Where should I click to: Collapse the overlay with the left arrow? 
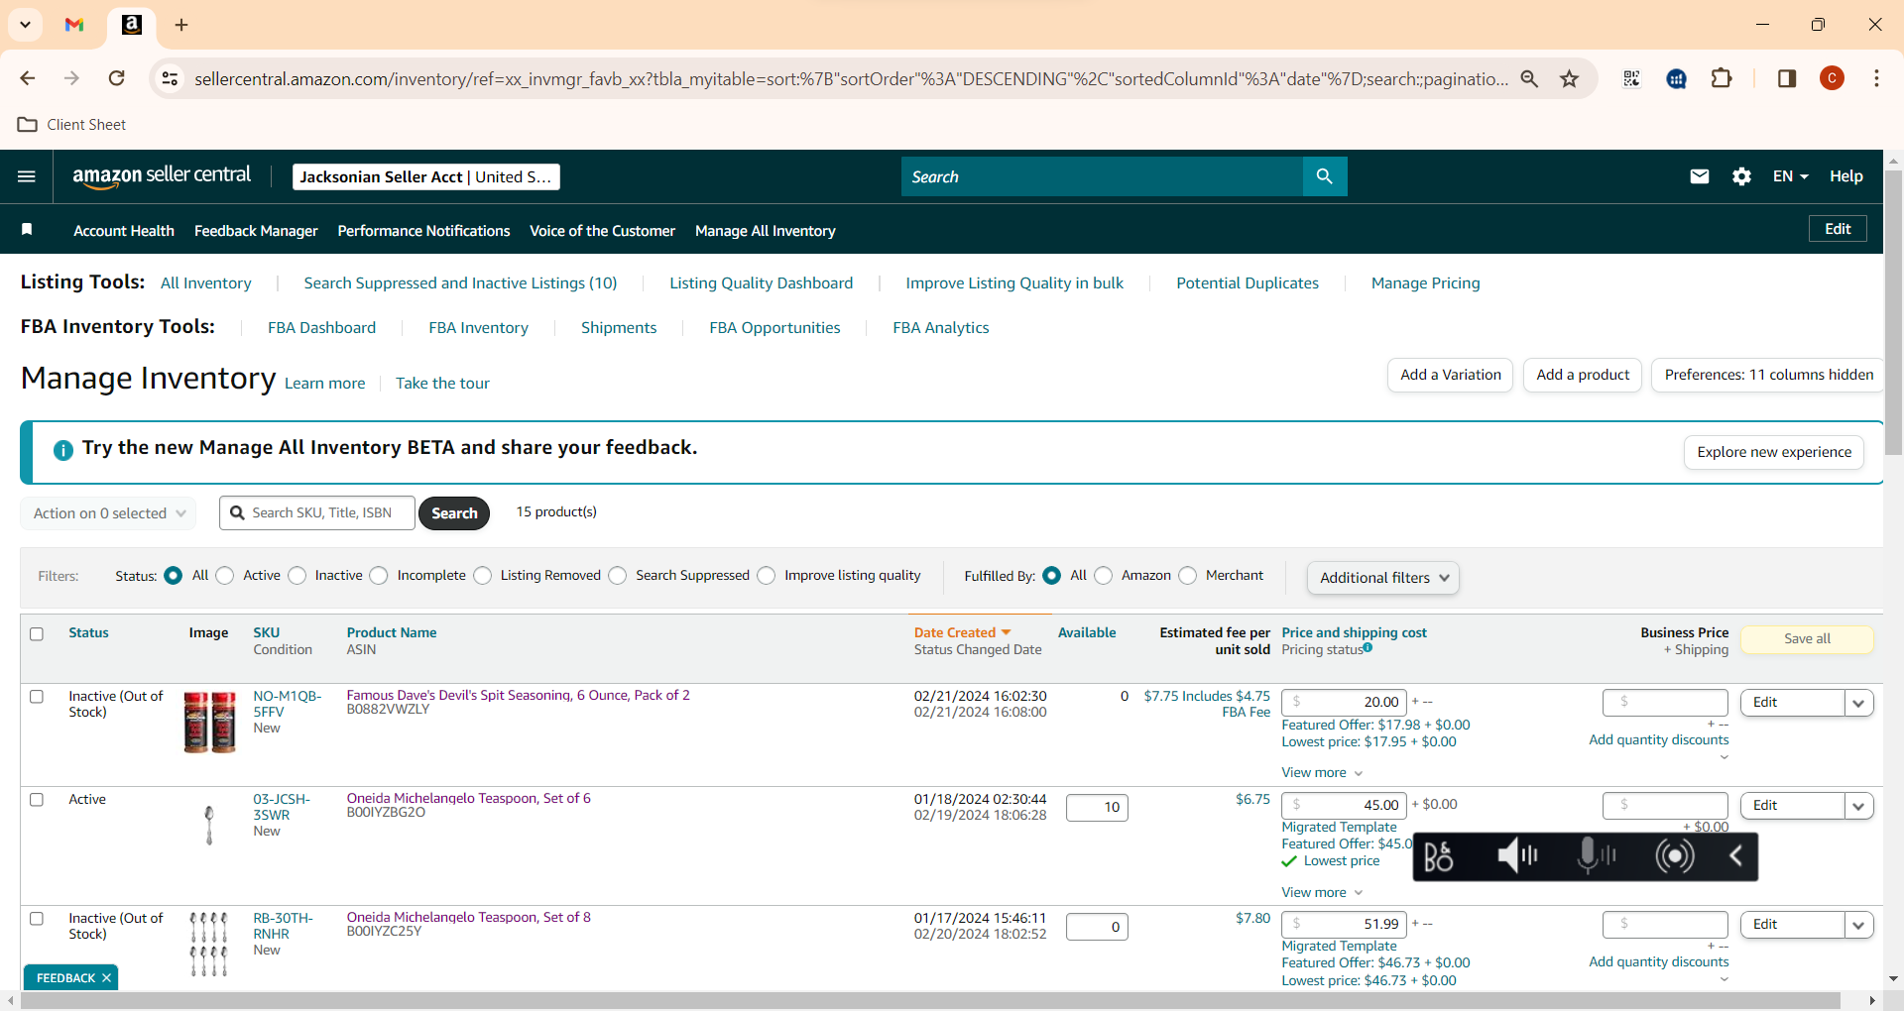[1735, 855]
